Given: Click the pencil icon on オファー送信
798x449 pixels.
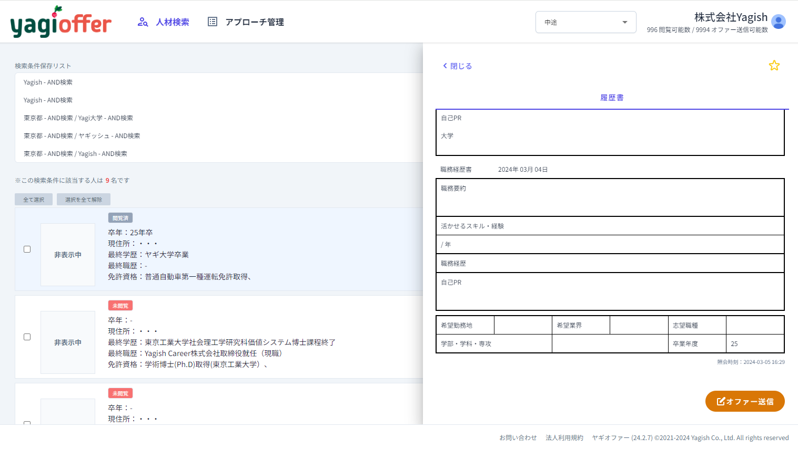Looking at the screenshot, I should tap(721, 401).
